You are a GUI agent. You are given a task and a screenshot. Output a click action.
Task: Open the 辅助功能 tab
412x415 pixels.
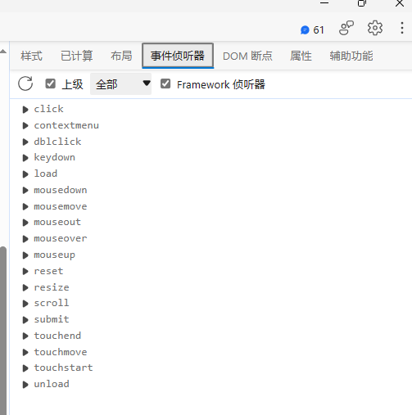[351, 56]
